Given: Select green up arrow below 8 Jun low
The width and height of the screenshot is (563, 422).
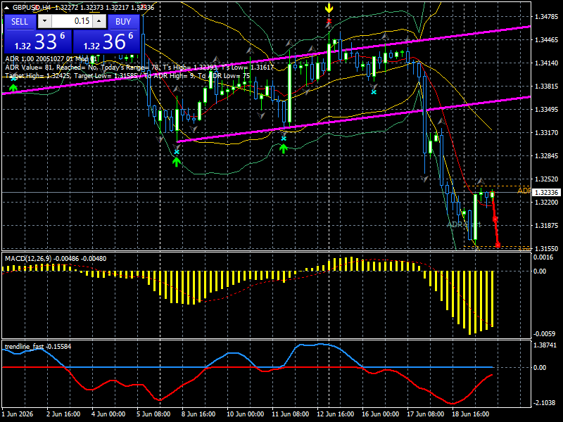Looking at the screenshot, I should coord(176,162).
